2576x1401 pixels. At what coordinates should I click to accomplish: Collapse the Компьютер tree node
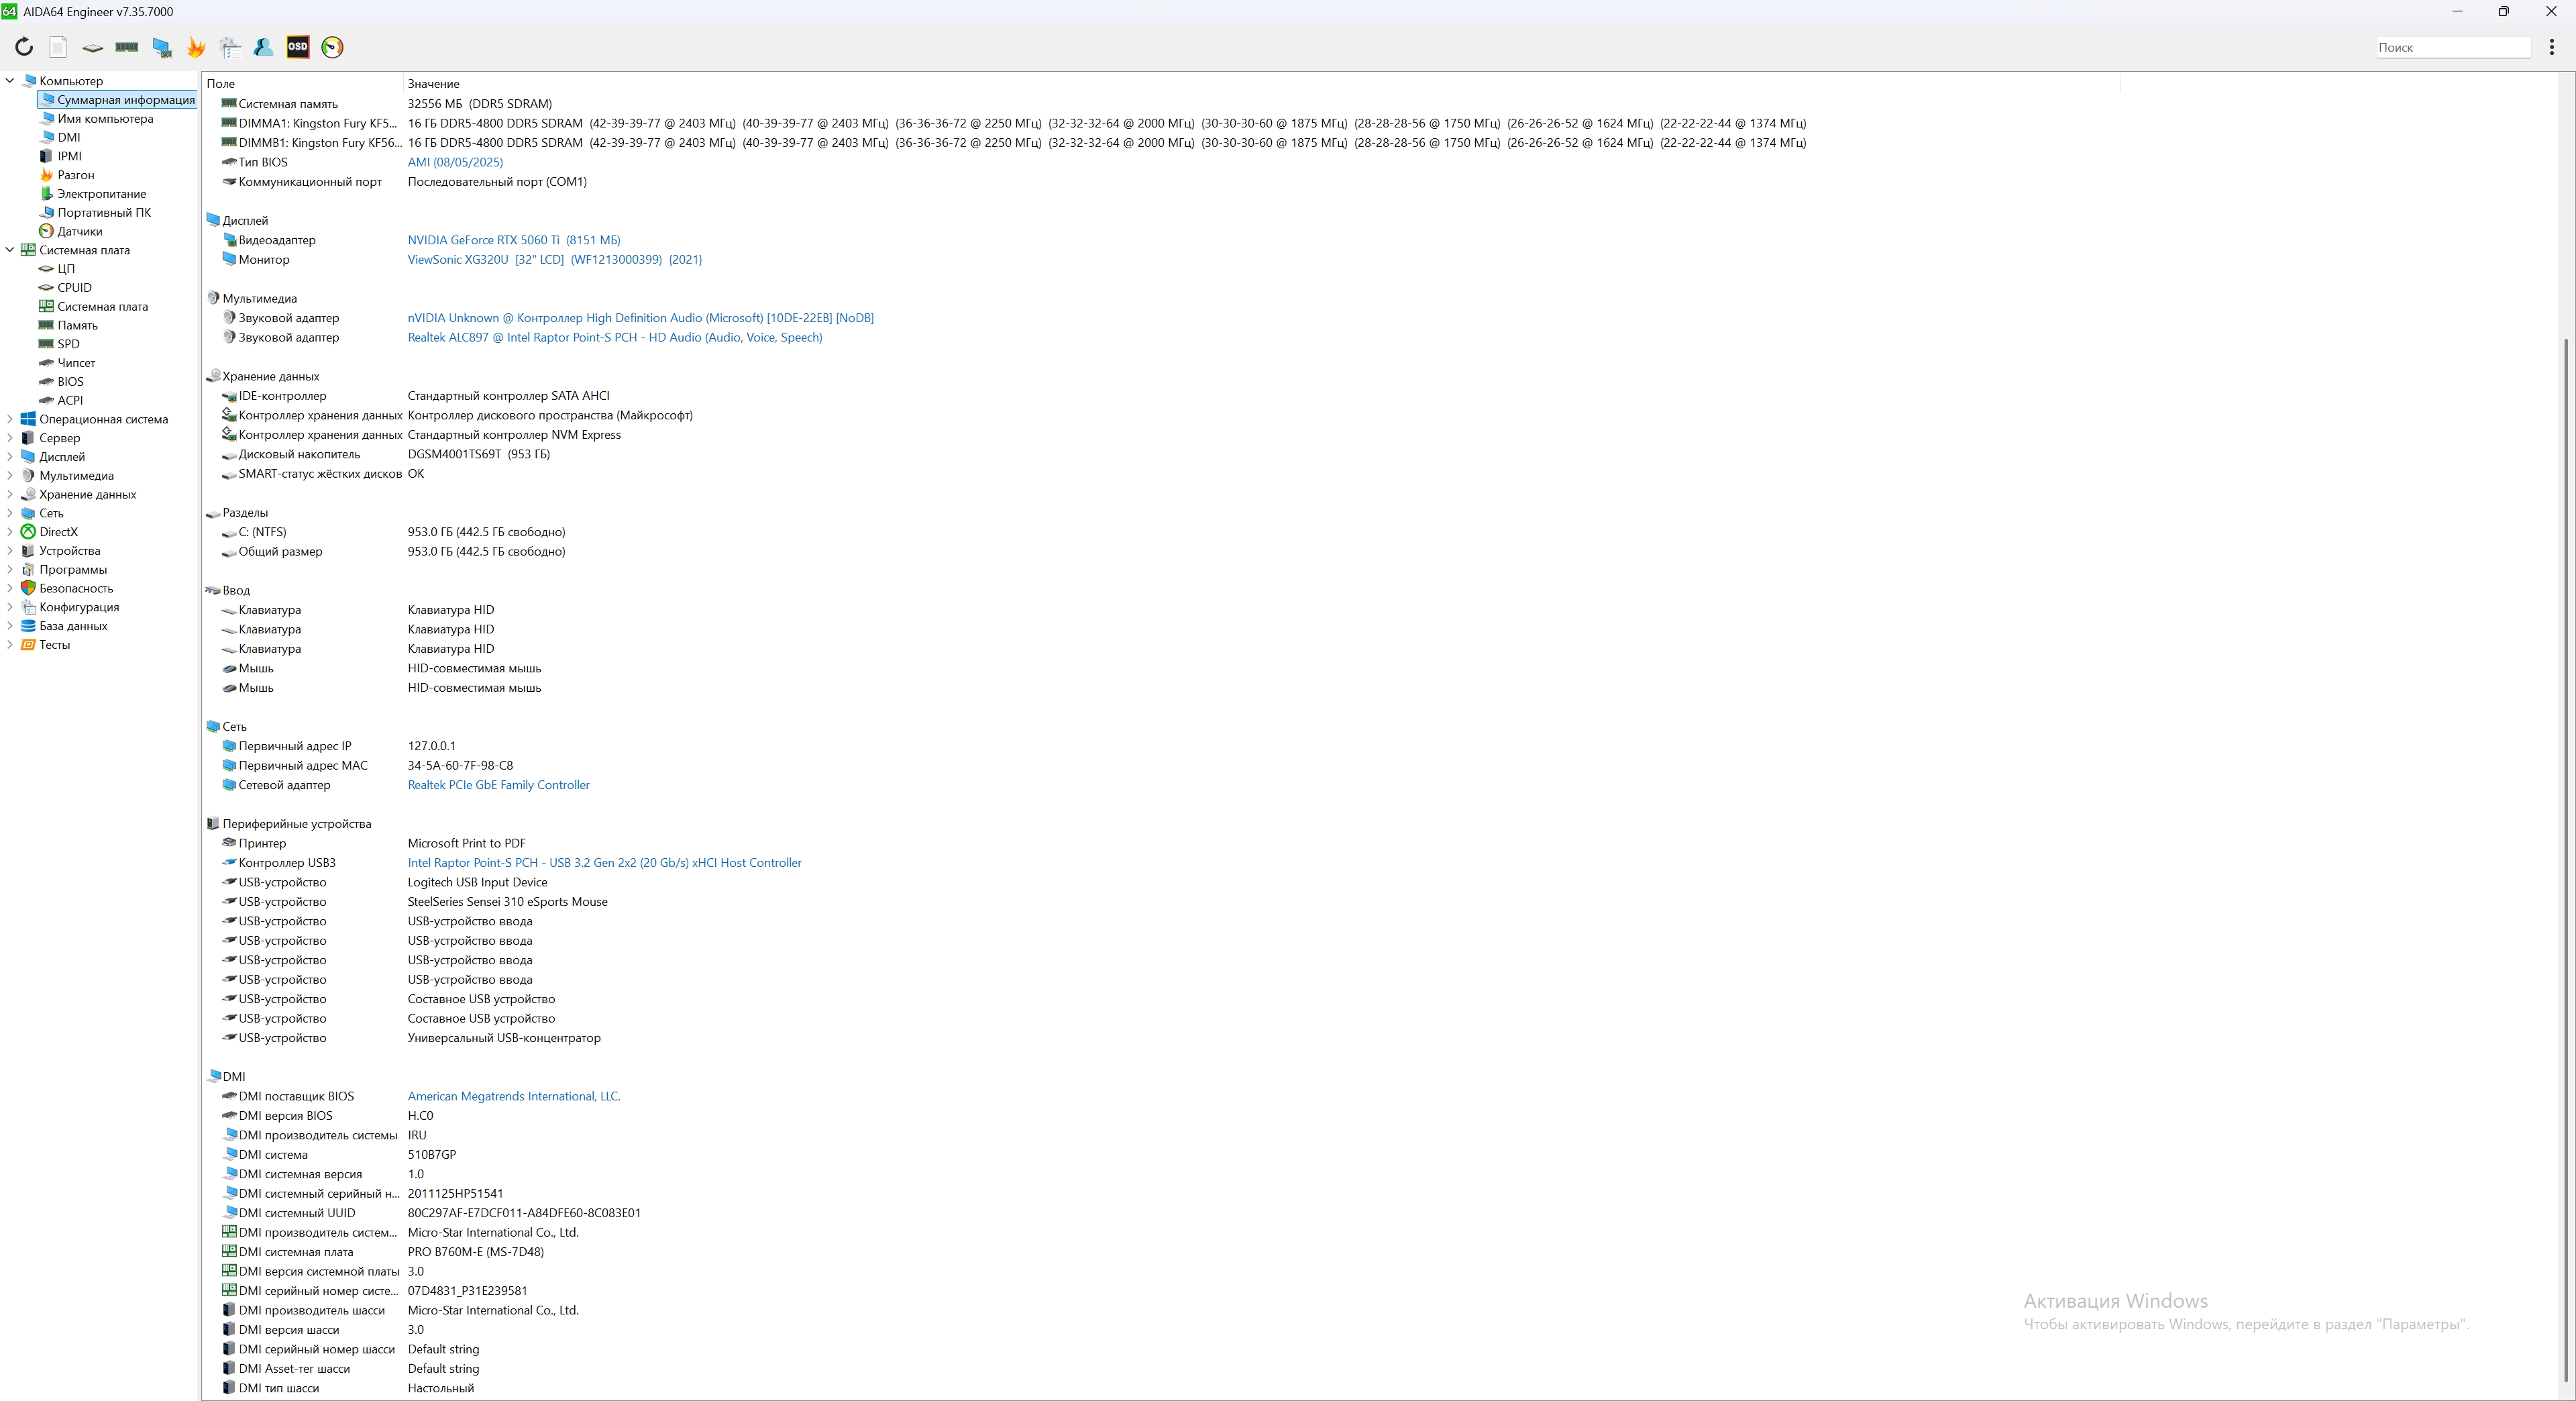10,81
